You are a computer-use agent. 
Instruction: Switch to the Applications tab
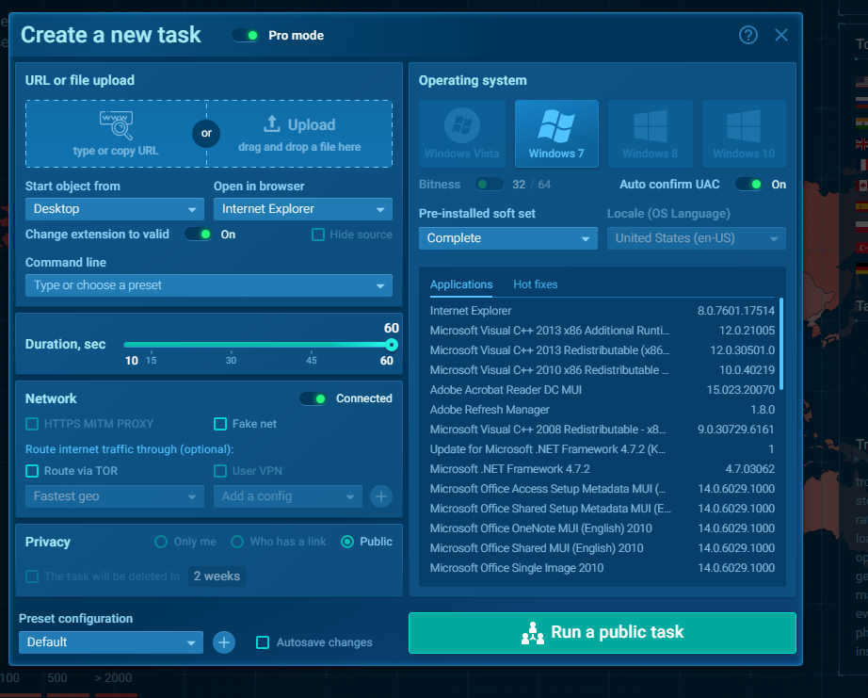(461, 284)
